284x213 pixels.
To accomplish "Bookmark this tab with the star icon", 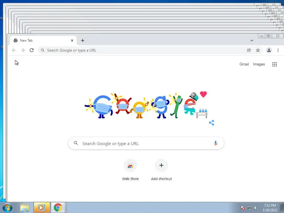I will 258,50.
